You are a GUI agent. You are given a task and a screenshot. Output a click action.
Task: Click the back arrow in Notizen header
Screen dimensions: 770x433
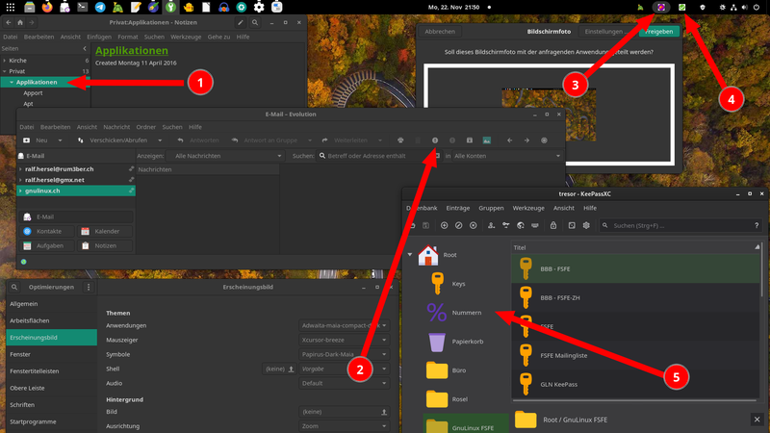[9, 22]
